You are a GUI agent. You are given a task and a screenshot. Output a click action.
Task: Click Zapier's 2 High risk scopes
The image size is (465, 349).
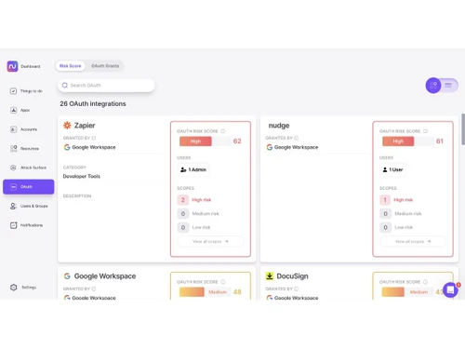click(x=194, y=200)
